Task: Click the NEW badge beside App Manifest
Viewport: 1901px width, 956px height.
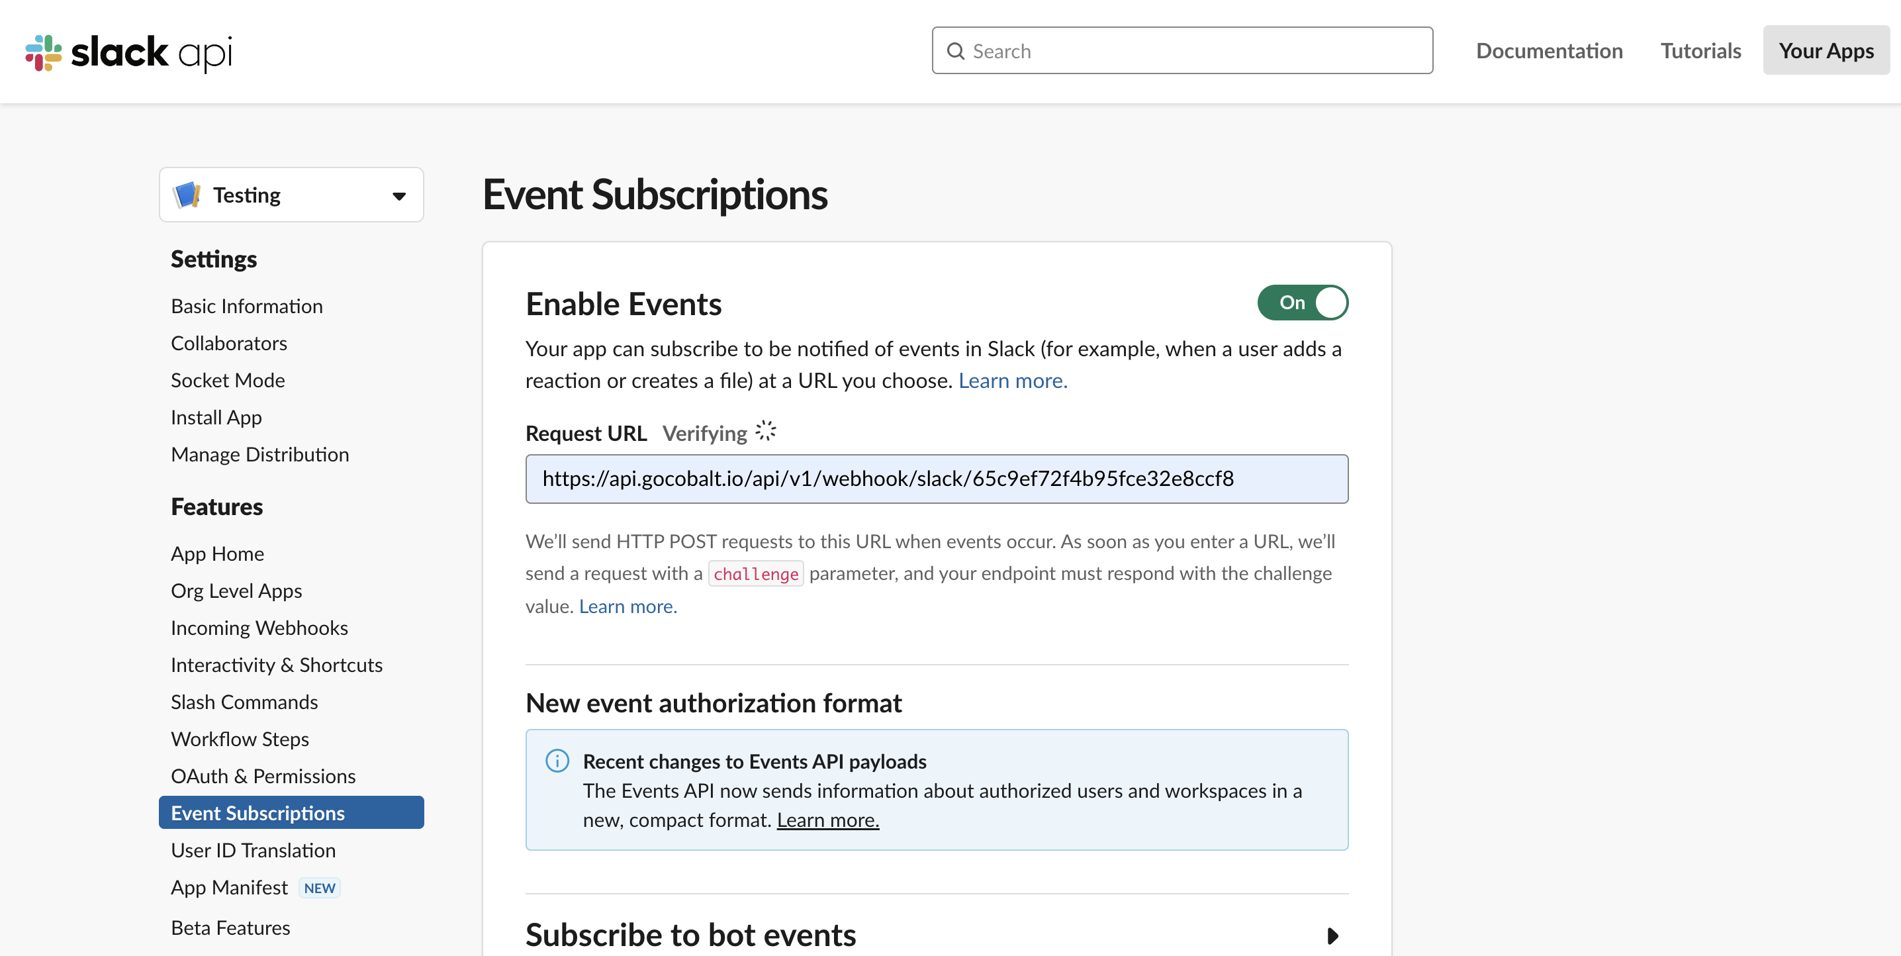Action: (319, 887)
